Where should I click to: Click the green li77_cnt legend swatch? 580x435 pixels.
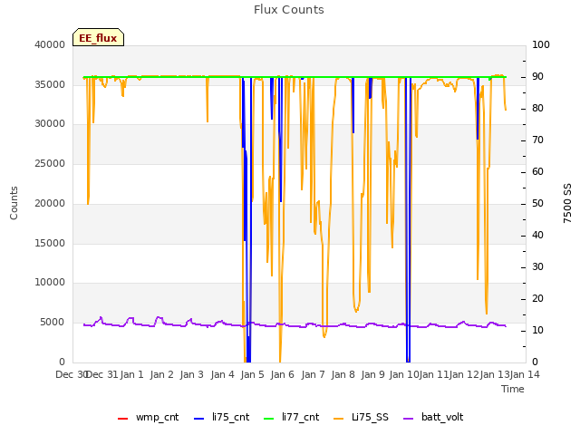(268, 419)
